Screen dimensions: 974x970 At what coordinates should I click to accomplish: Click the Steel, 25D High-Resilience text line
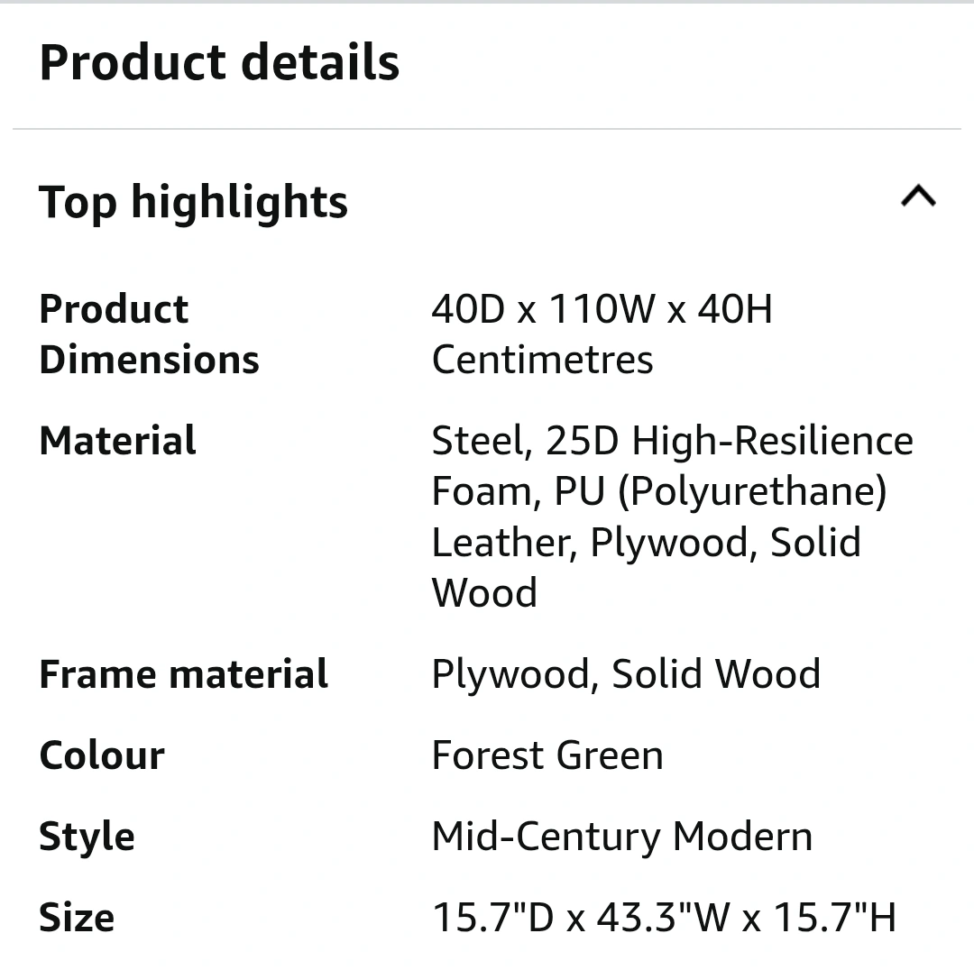tap(672, 441)
